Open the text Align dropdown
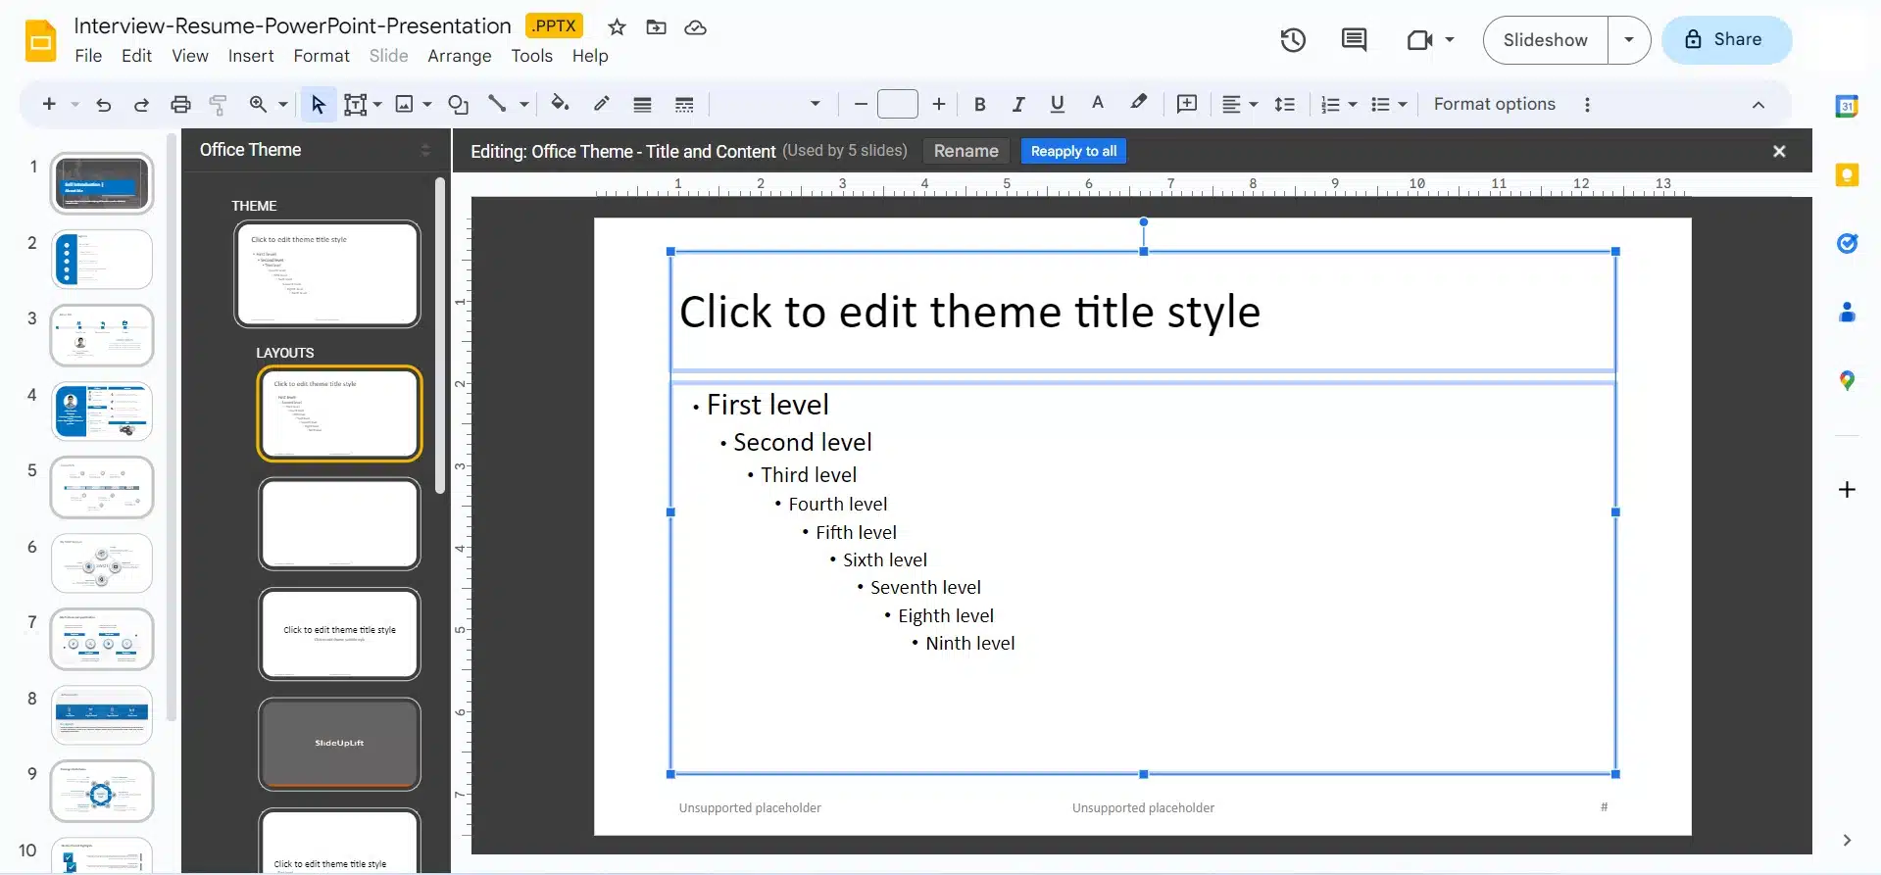 coord(1239,105)
